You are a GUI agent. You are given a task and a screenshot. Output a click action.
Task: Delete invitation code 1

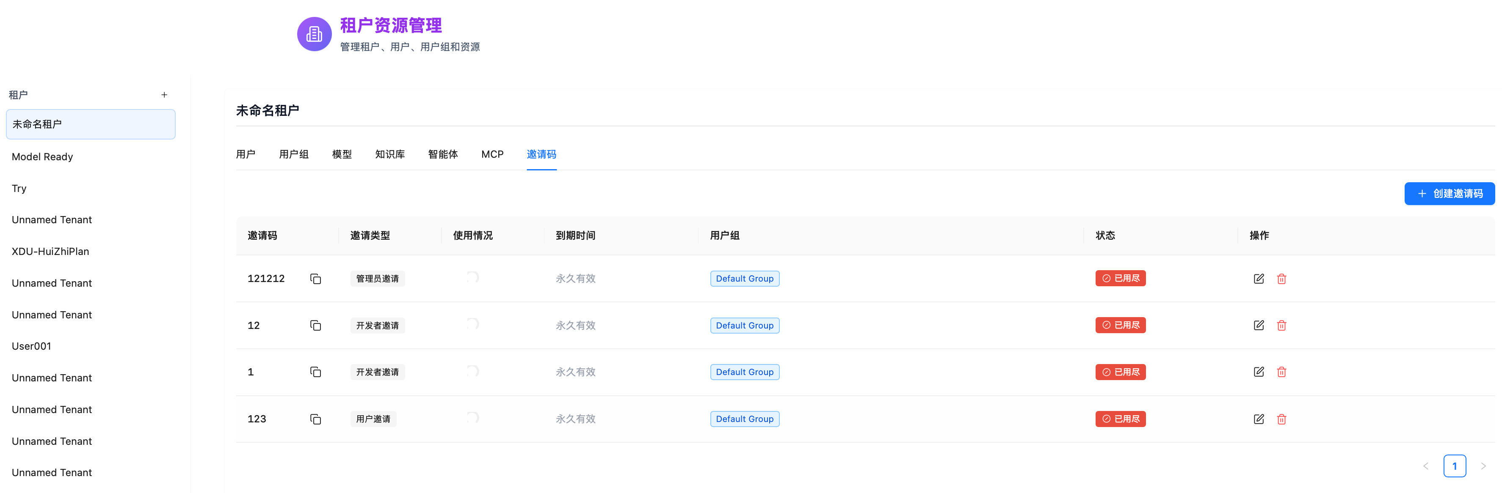(1281, 372)
